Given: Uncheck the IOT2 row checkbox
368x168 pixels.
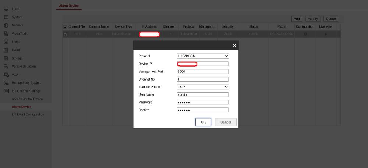Looking at the screenshot, I should click(65, 35).
